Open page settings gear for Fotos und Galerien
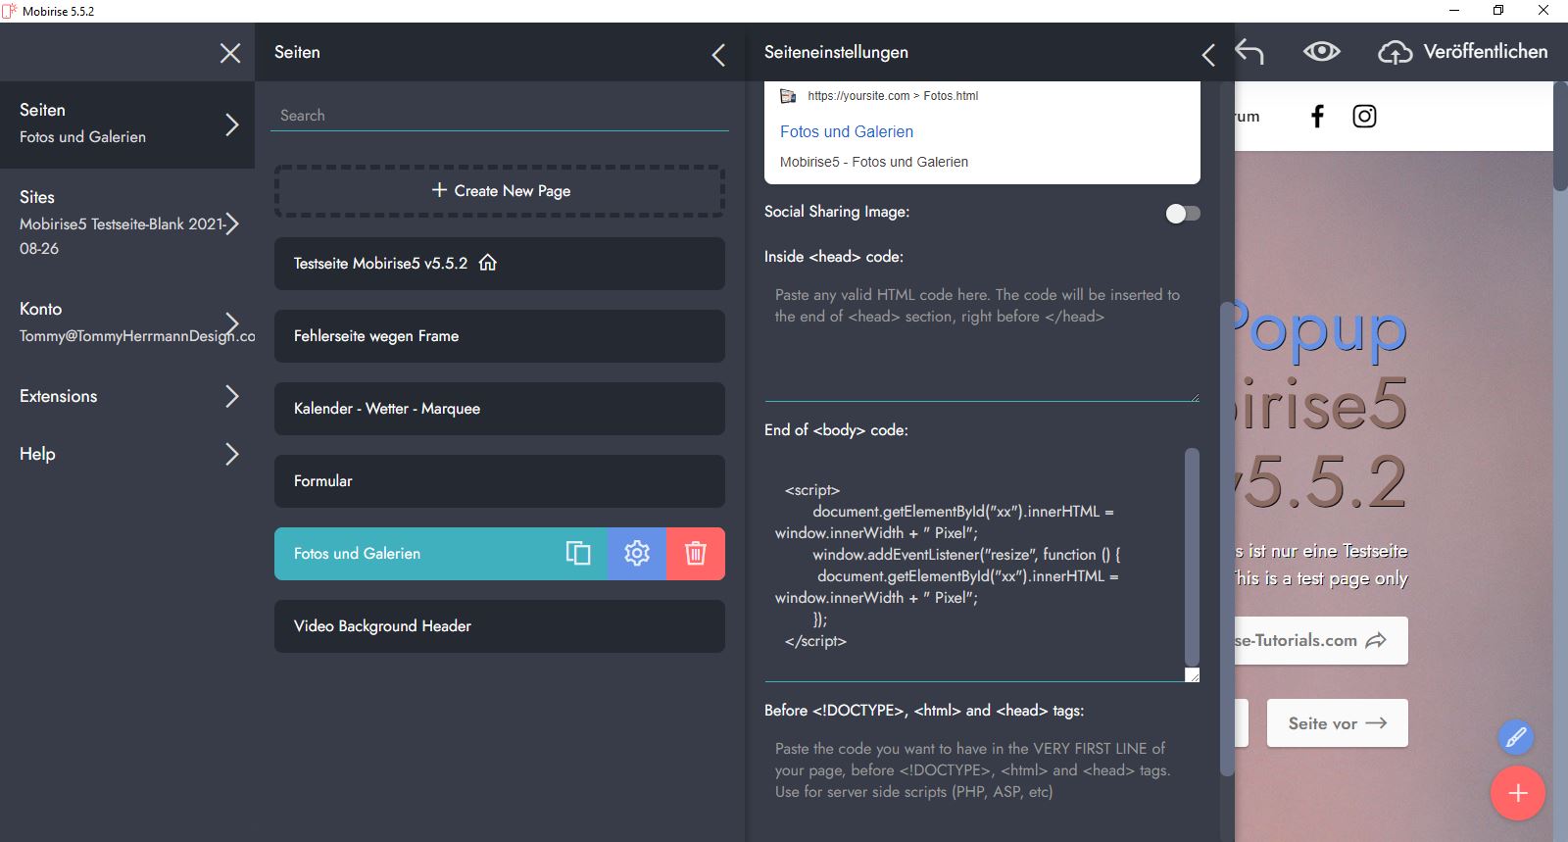 click(x=637, y=554)
